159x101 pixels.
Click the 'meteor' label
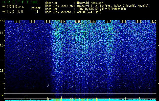36,8
